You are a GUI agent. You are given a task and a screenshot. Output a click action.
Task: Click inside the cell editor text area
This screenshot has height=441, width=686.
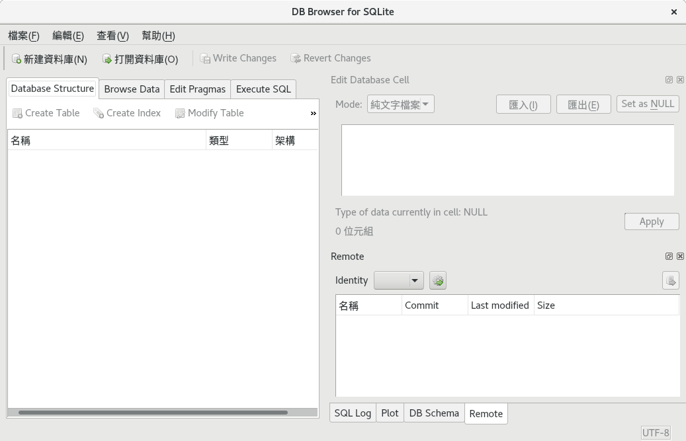pos(507,160)
